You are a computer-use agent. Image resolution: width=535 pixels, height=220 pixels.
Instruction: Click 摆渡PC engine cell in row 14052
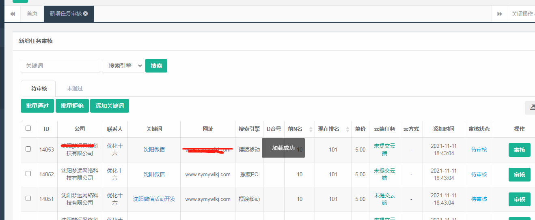[x=249, y=174]
